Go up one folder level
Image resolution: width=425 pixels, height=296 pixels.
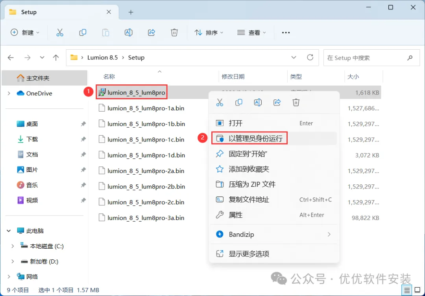pyautogui.click(x=56, y=58)
